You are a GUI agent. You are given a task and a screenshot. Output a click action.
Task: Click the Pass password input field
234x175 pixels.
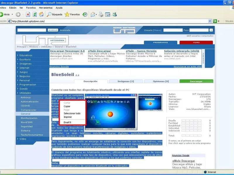coord(199,30)
